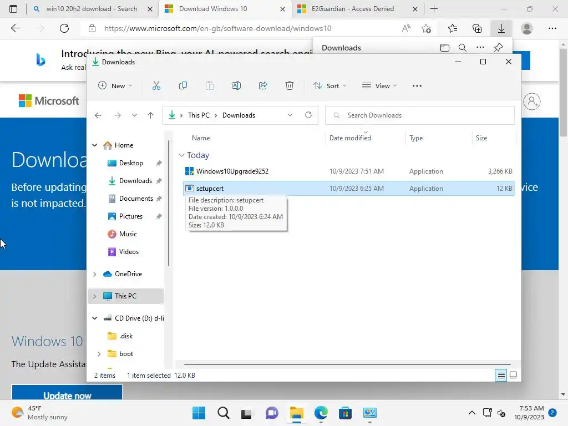This screenshot has width=568, height=426.
Task: Open Edge tab actions menu icon
Action: point(13,9)
